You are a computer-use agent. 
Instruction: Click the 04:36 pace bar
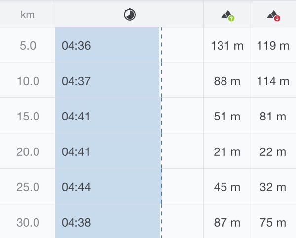[108, 46]
